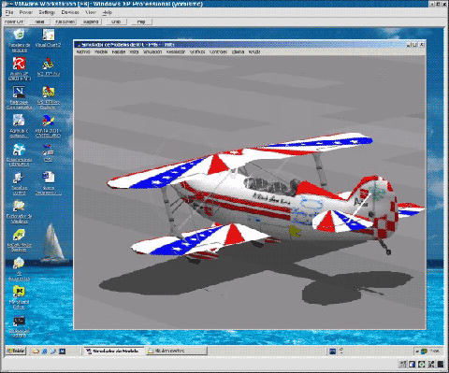Open the VMware Settings menu
The image size is (449, 373).
(47, 12)
